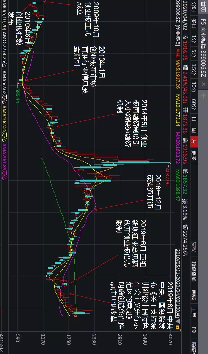Open the 画线 drawing tools
This screenshot has height=354, width=208.
194,295
